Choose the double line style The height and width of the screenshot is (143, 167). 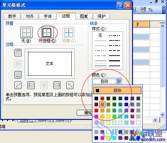point(115,66)
